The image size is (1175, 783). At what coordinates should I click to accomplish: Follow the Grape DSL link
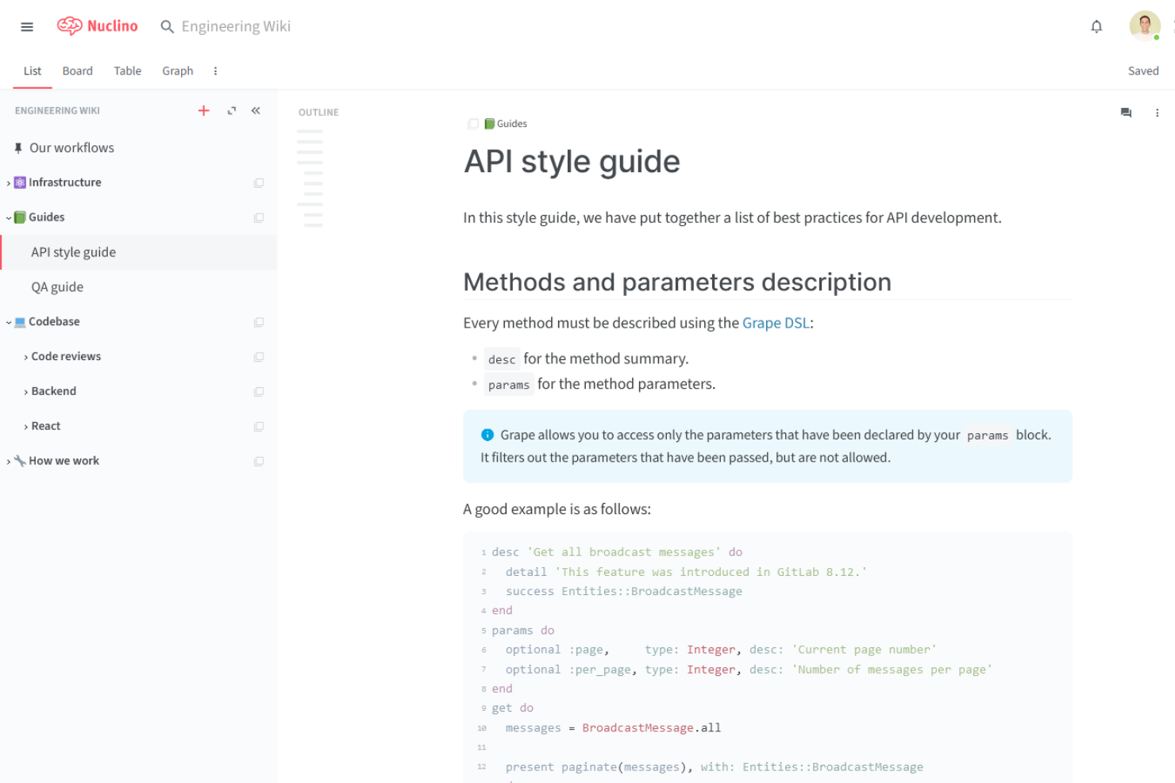pos(775,323)
